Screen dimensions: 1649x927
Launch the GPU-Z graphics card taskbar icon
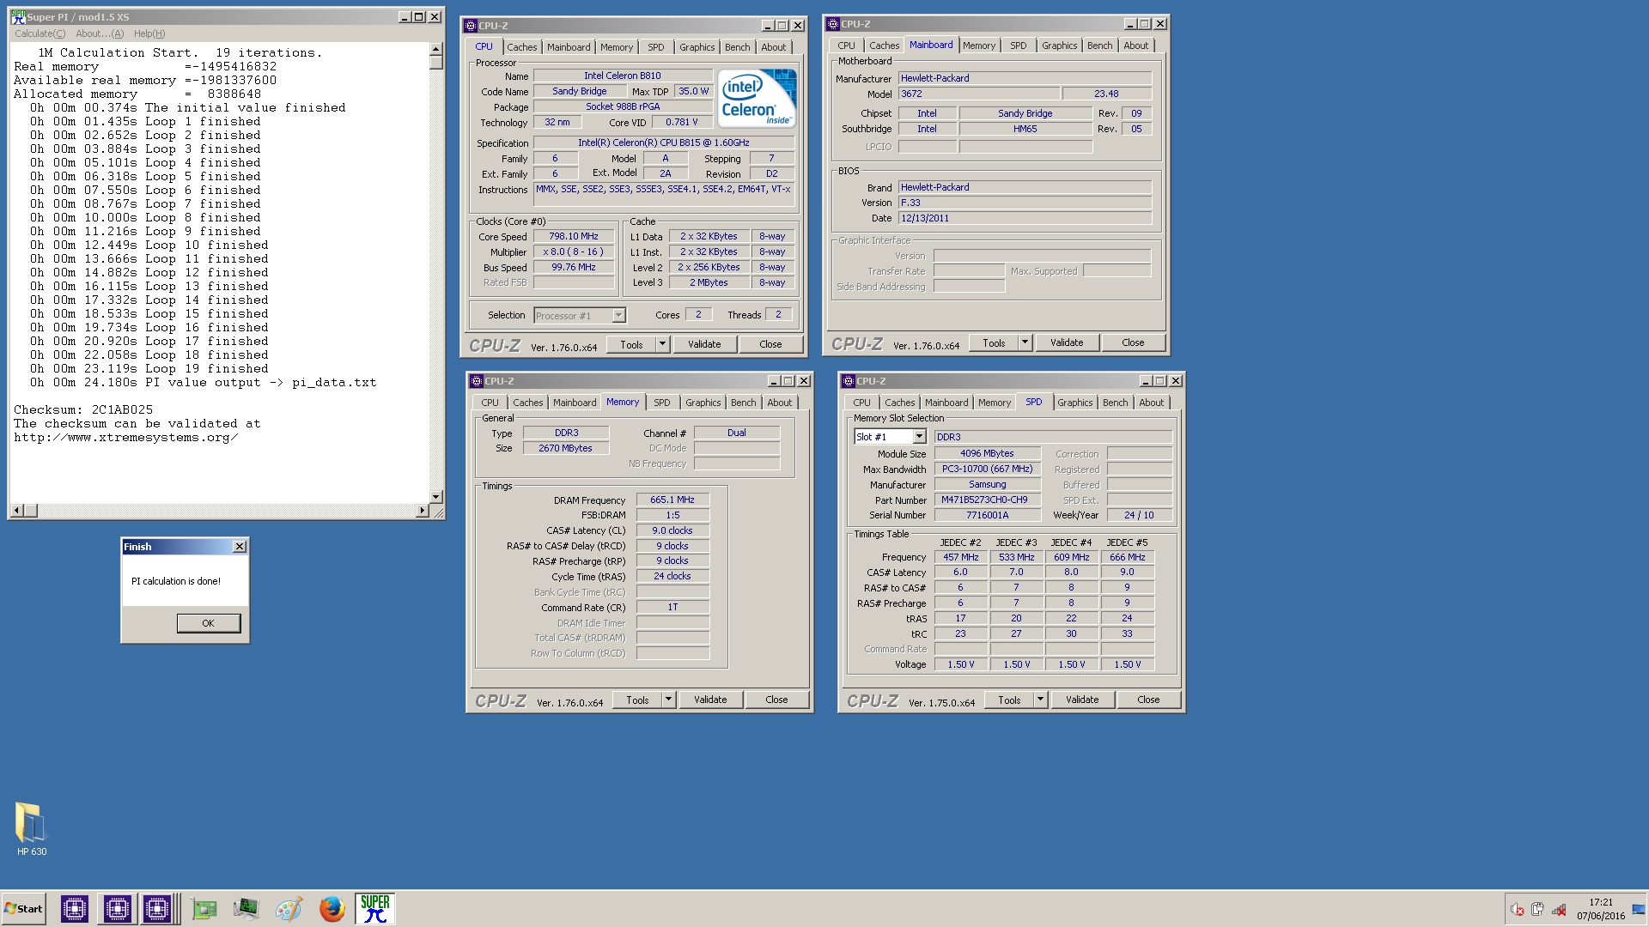click(x=204, y=909)
